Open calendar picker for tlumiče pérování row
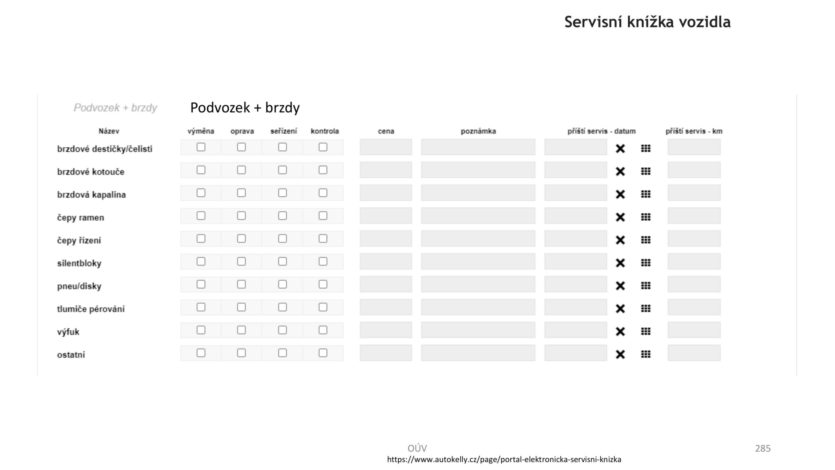The height and width of the screenshot is (470, 835). click(x=645, y=308)
